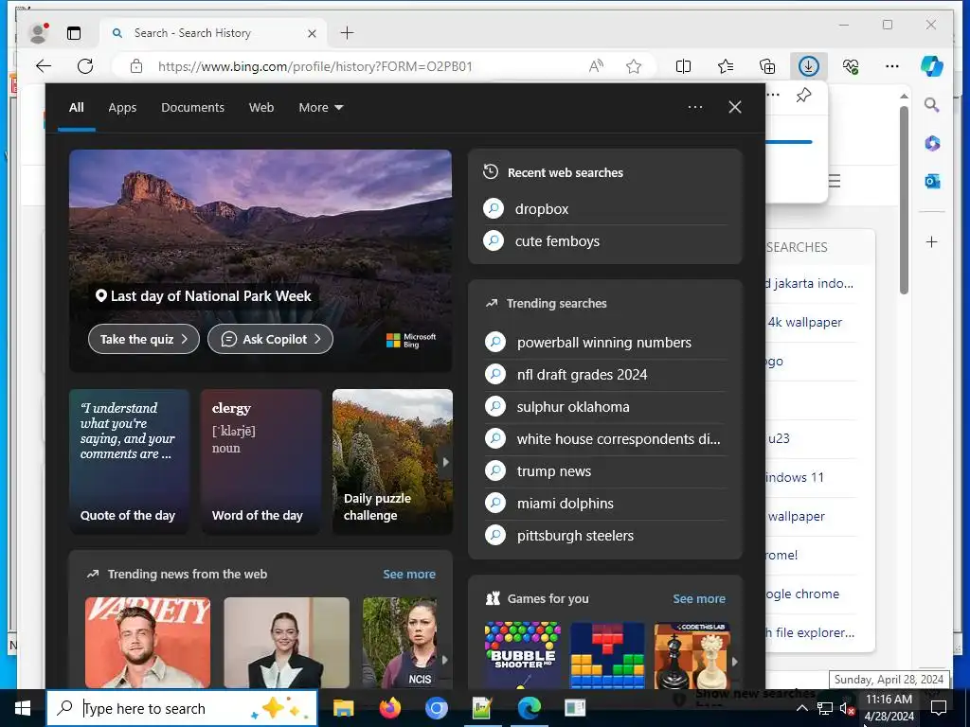
Task: Open the Downloads toolbar button
Action: tap(809, 66)
